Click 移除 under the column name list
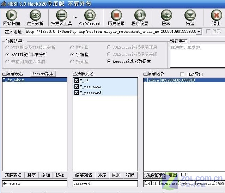This screenshot has width=225, height=193. (130, 175)
